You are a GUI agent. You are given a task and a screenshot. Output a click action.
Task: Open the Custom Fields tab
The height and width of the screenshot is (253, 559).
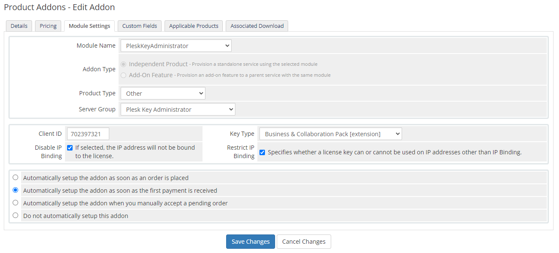click(x=139, y=26)
